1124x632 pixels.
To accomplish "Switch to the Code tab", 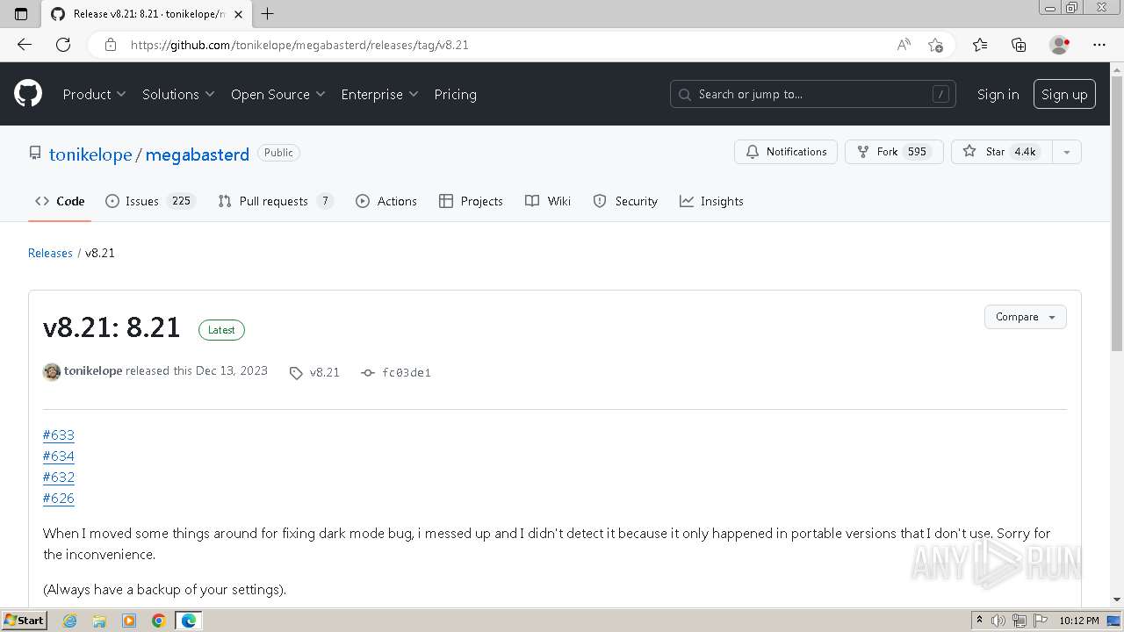I will 60,201.
